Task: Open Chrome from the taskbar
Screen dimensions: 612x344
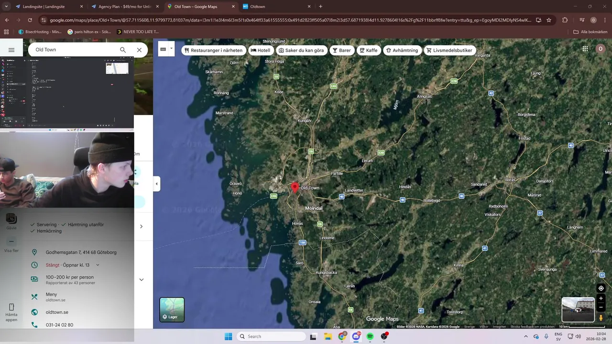Action: (342, 336)
